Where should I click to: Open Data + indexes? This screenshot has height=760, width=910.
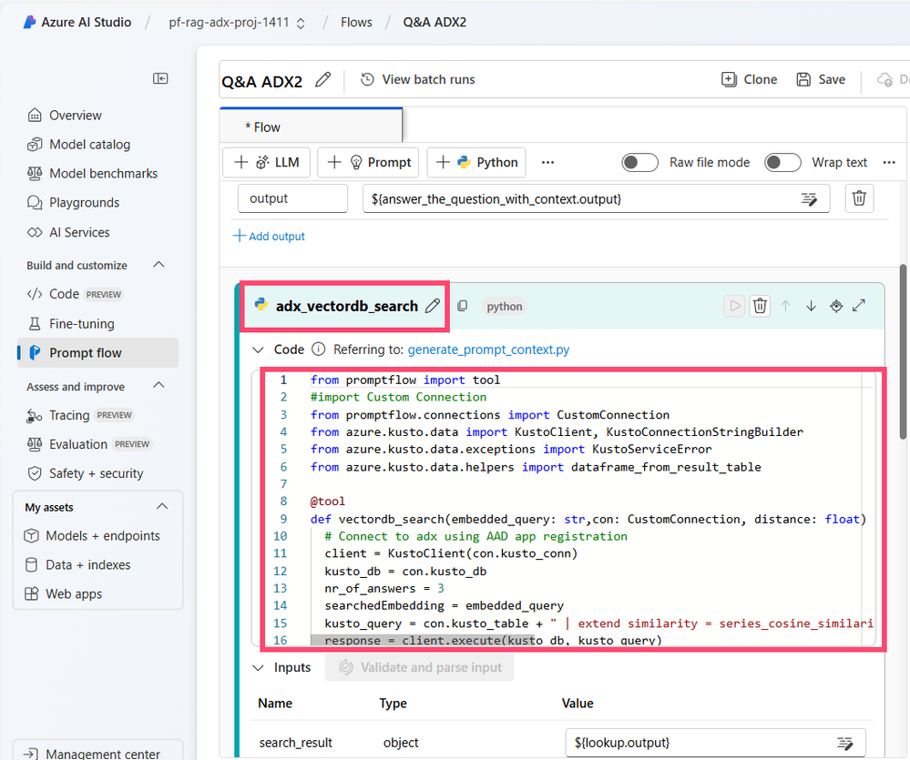tap(77, 564)
